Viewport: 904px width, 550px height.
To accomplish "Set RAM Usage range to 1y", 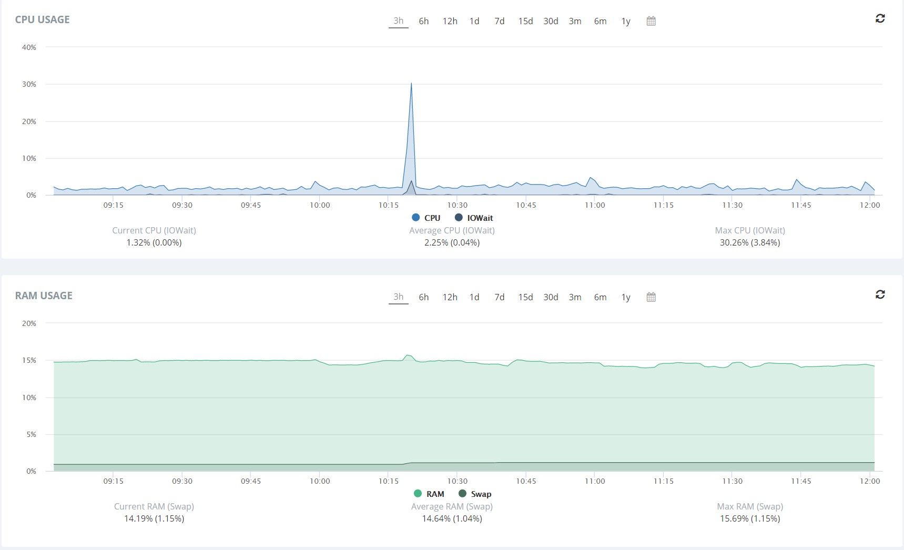I will click(x=626, y=297).
